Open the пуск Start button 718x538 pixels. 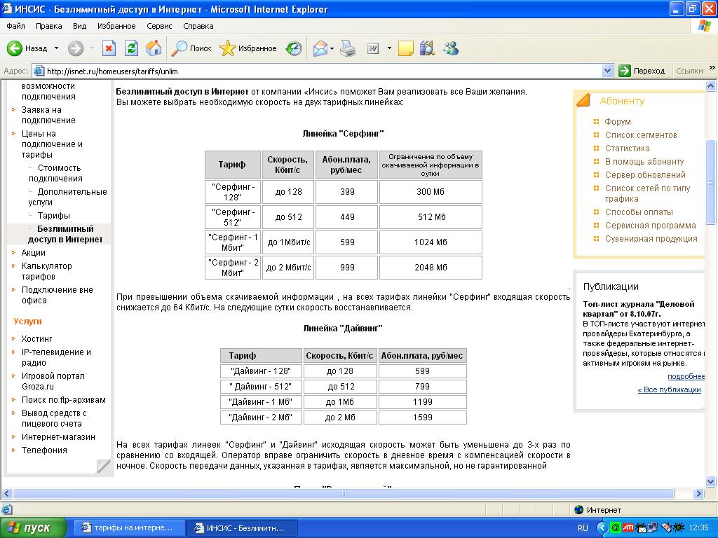click(x=33, y=528)
